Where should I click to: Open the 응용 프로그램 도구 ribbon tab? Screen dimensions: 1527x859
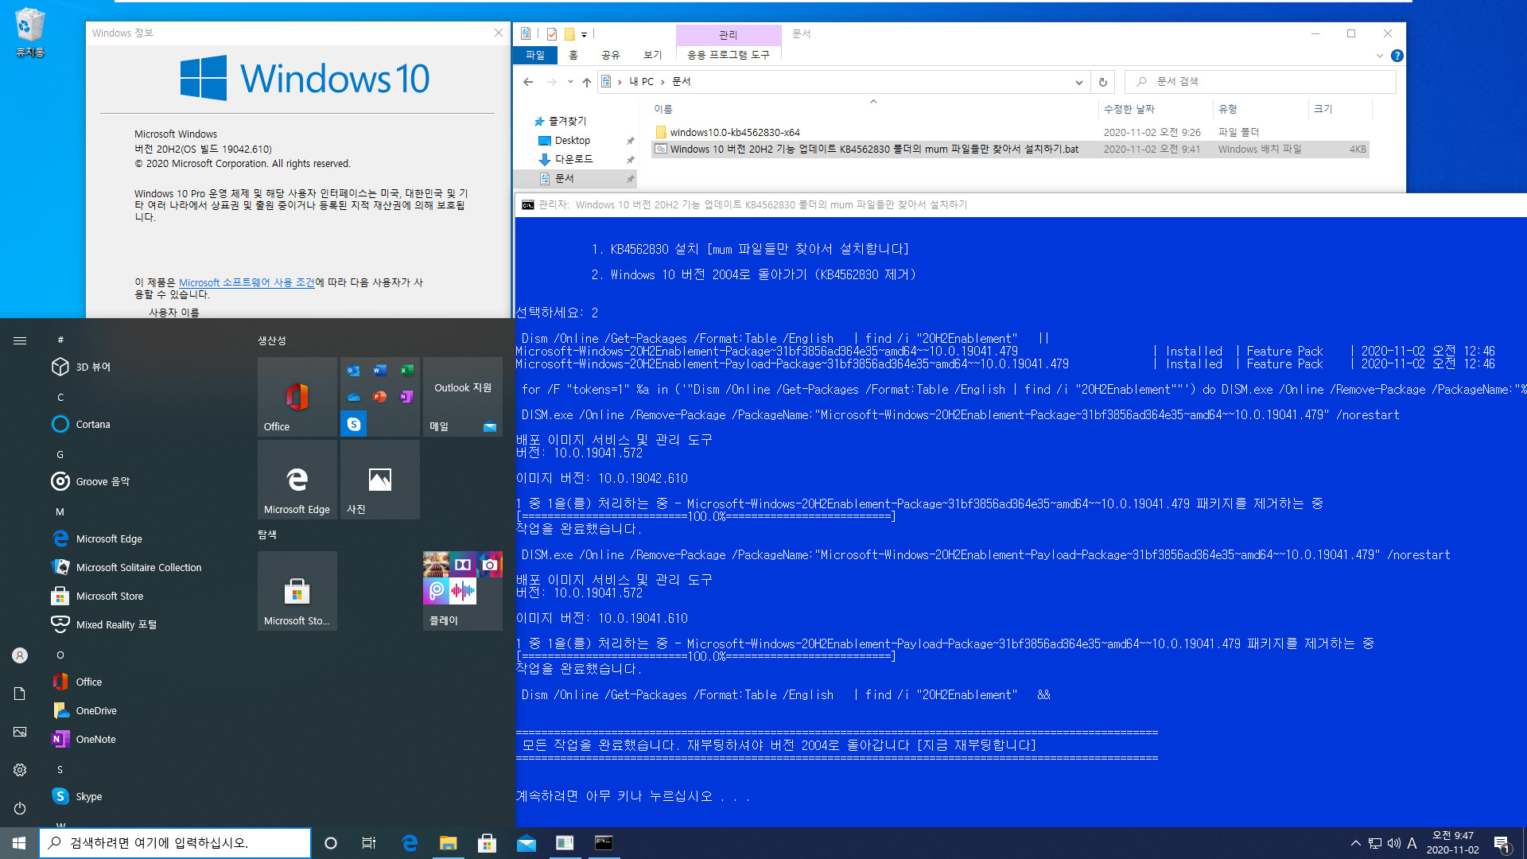pyautogui.click(x=729, y=55)
